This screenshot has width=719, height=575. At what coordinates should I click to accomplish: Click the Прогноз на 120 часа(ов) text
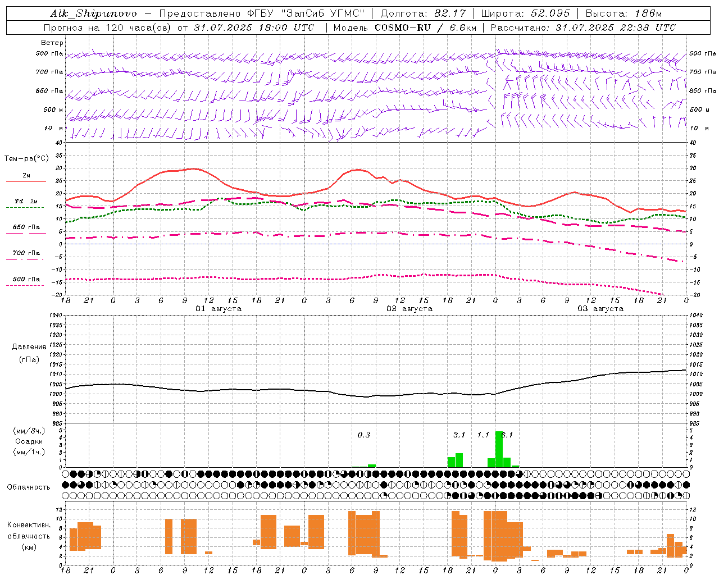pos(108,28)
